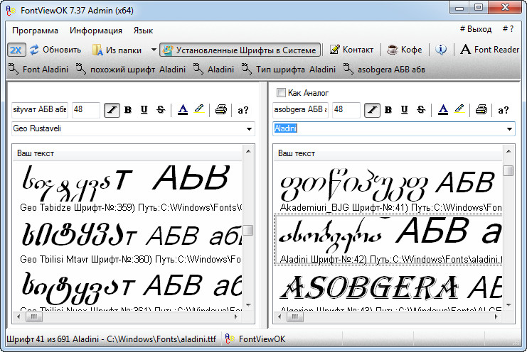The height and width of the screenshot is (352, 527).
Task: Toggle bold in the left pane
Action: pyautogui.click(x=128, y=110)
